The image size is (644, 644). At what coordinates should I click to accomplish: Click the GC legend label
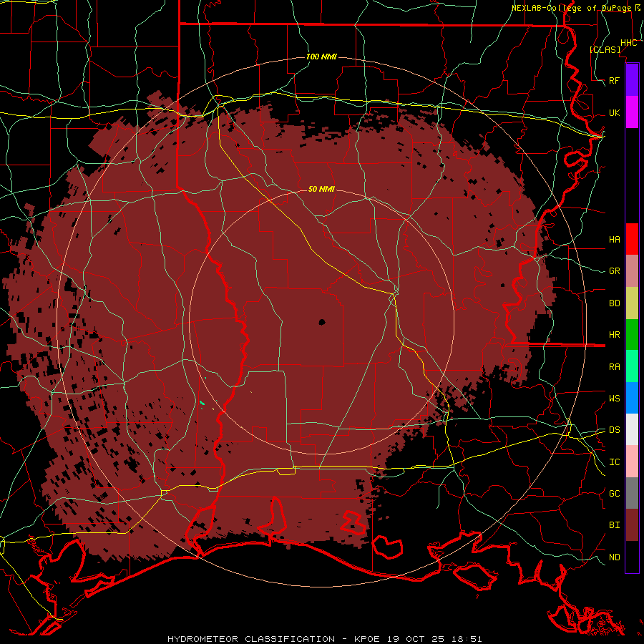click(614, 493)
